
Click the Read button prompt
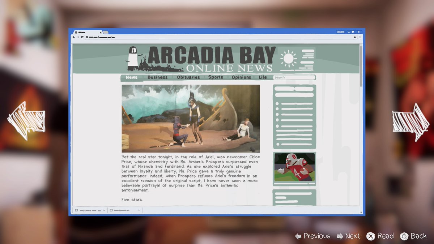click(380, 236)
